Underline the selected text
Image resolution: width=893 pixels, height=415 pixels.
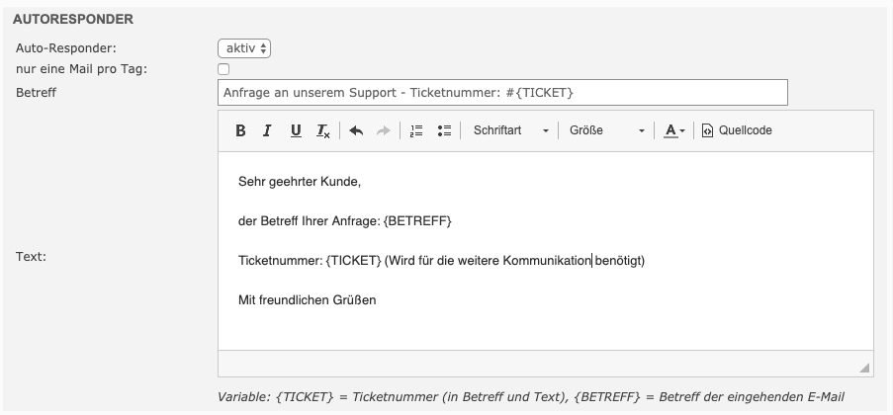point(295,130)
